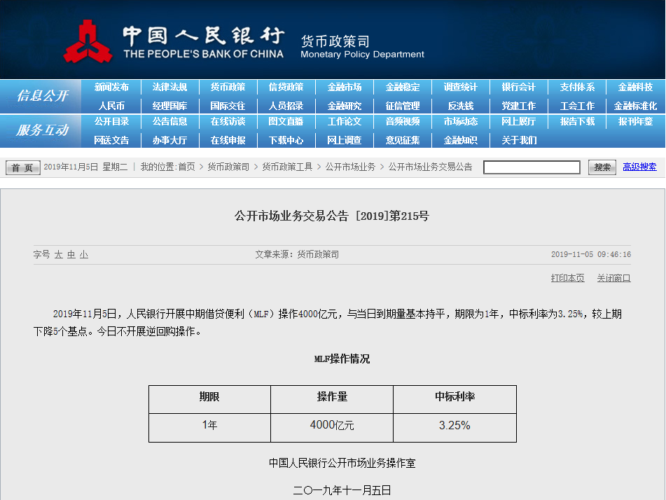Open the 法律法规 menu item

(169, 87)
